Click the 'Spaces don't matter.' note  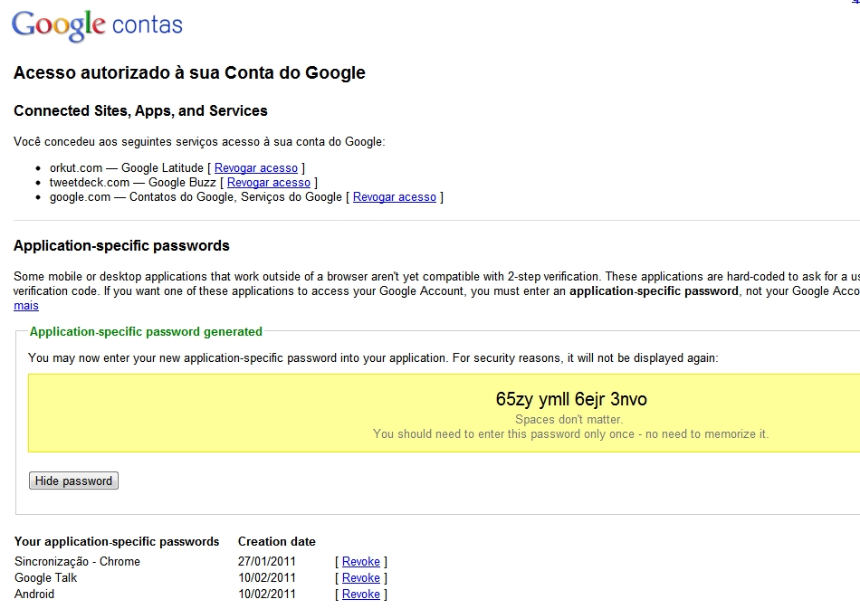pos(569,419)
